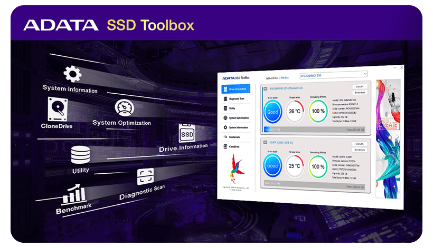
Task: Expand the active drive dropdown showing XPG GAMMIX S50
Action: [x=333, y=75]
